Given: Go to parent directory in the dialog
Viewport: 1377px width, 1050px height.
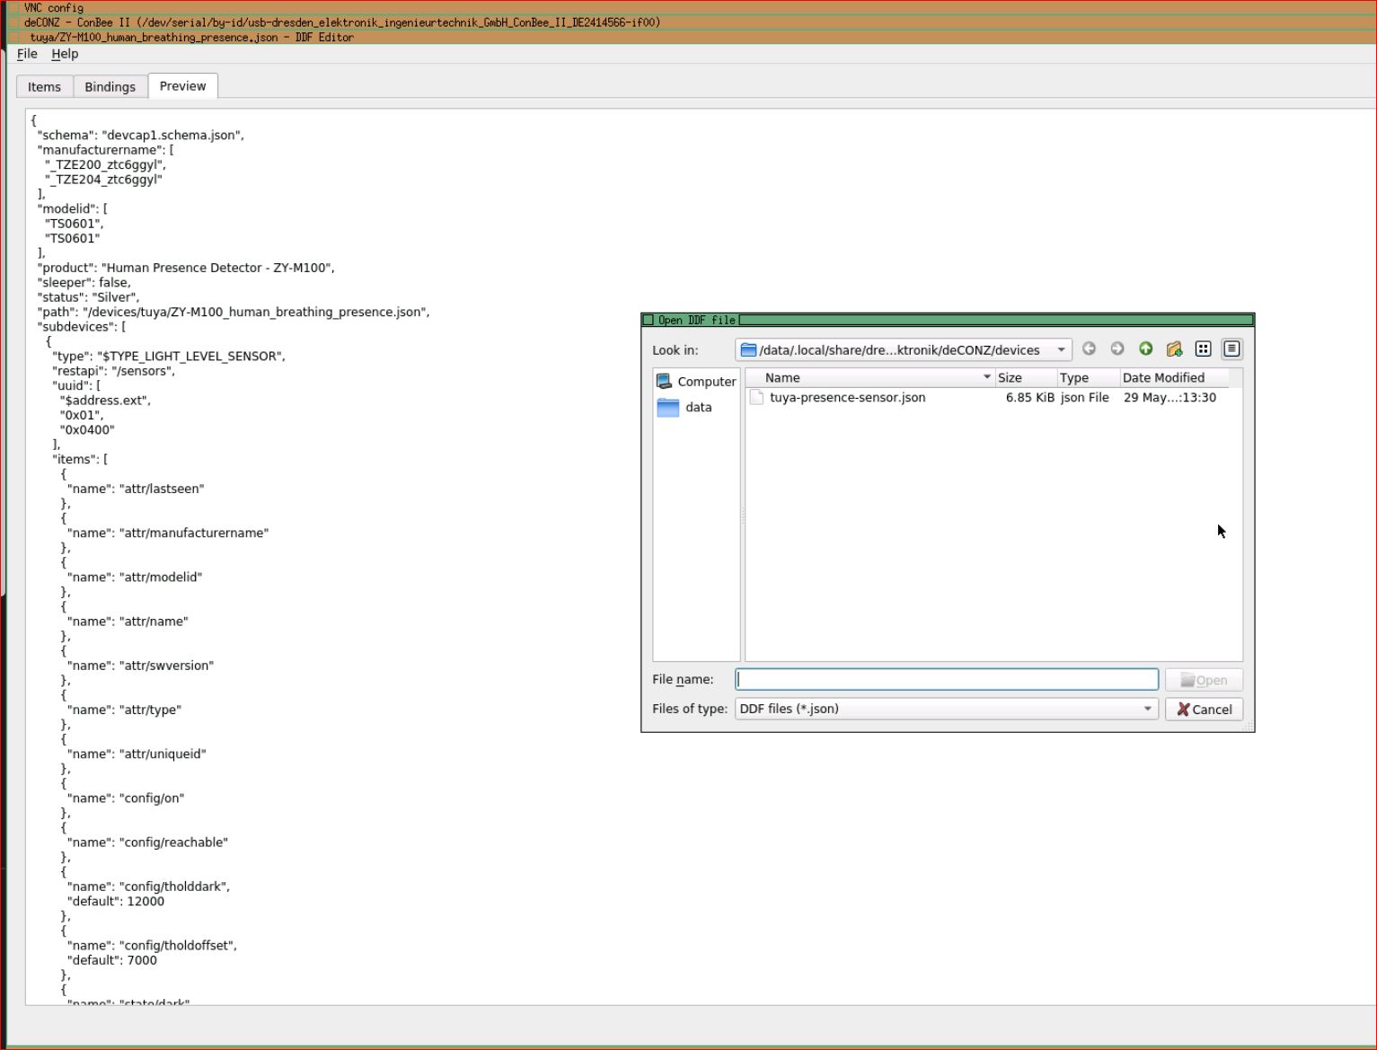Looking at the screenshot, I should 1146,349.
